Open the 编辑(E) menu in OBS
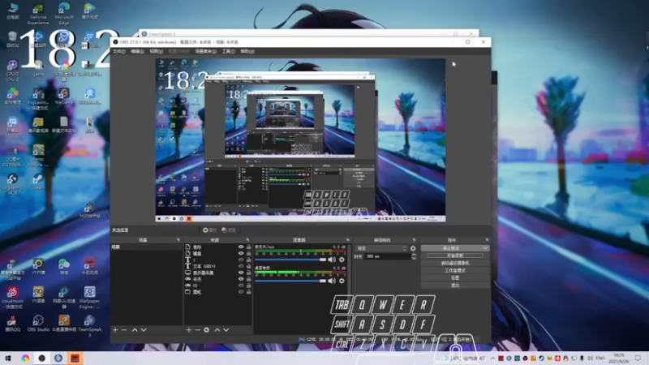649x365 pixels. pos(137,51)
